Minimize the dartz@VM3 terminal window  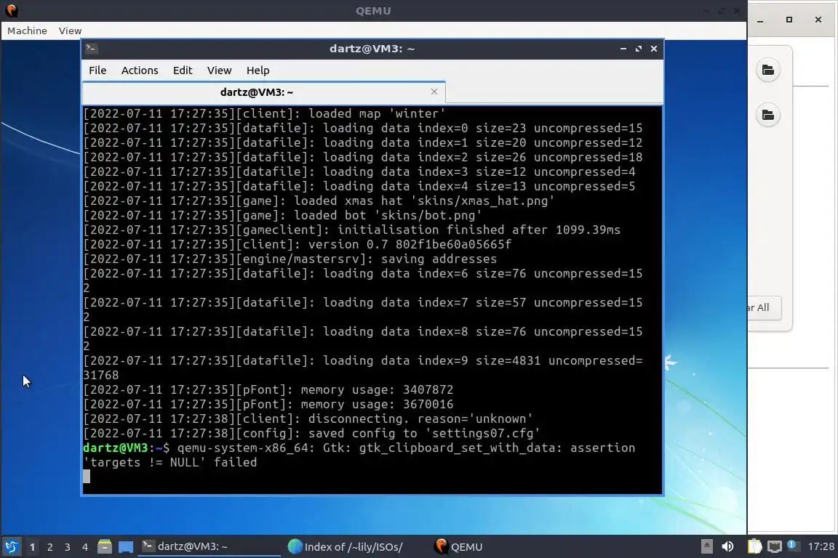click(x=623, y=48)
